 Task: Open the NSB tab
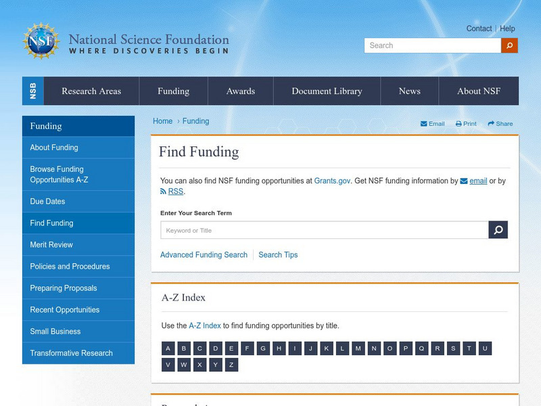[x=33, y=91]
